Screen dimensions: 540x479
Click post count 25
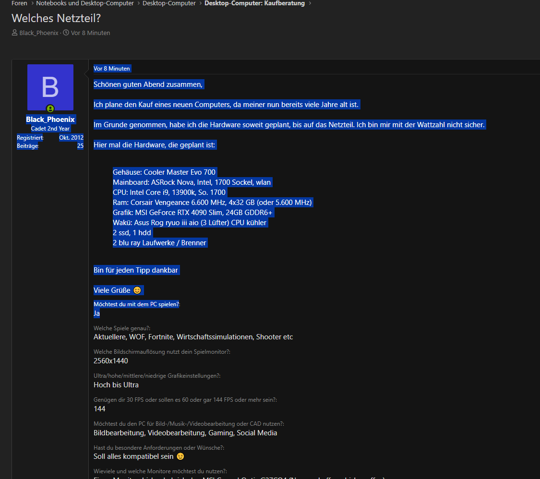80,145
